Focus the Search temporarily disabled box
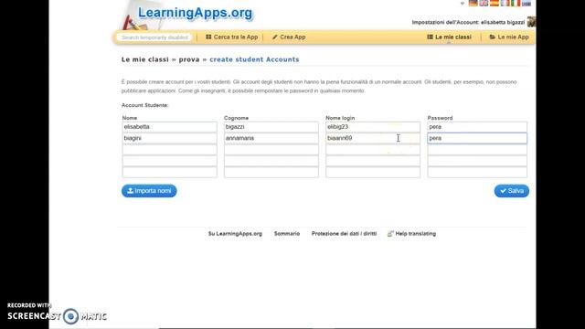Screen dimensions: 585x329 click(x=154, y=37)
